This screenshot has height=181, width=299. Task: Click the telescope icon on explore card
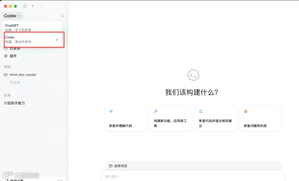point(111,111)
